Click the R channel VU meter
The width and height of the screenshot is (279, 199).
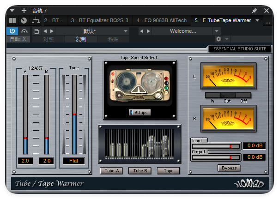228,119
